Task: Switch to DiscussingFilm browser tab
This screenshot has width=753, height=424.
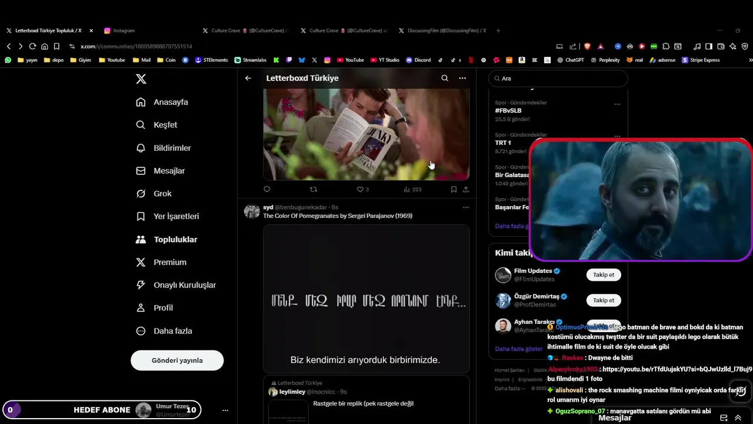Action: tap(442, 31)
